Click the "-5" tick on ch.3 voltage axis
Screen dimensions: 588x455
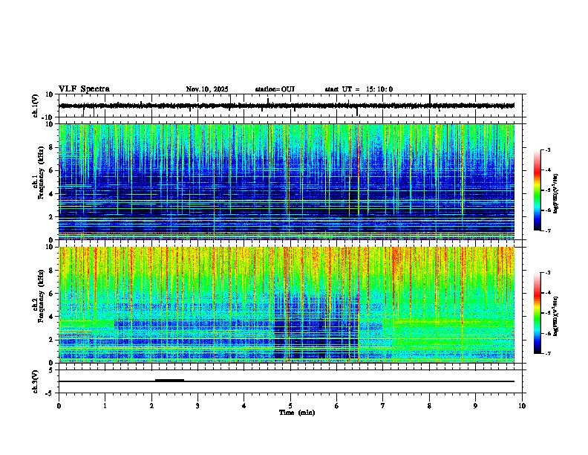click(50, 393)
